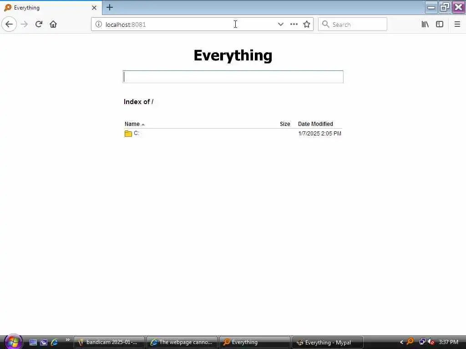Click the Everything search text field

click(233, 77)
